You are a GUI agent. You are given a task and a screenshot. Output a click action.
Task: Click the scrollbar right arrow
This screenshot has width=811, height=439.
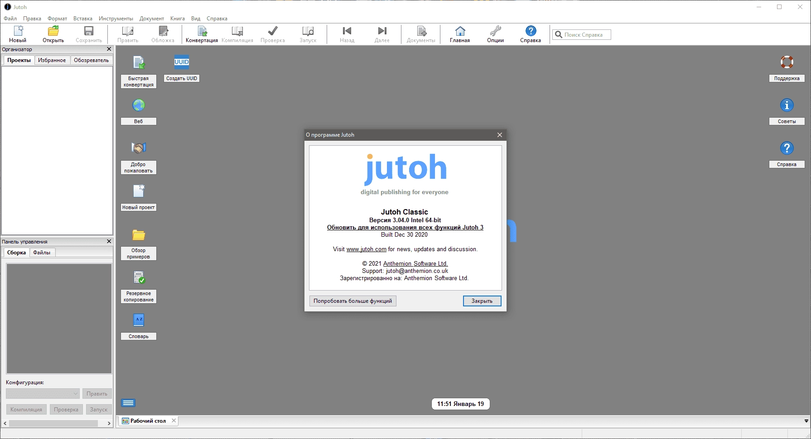tap(109, 423)
